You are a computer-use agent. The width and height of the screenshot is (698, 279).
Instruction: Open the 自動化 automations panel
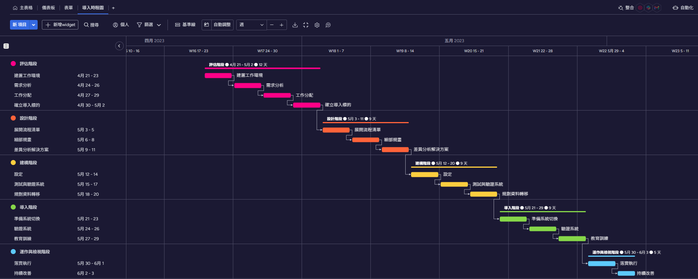pos(683,8)
